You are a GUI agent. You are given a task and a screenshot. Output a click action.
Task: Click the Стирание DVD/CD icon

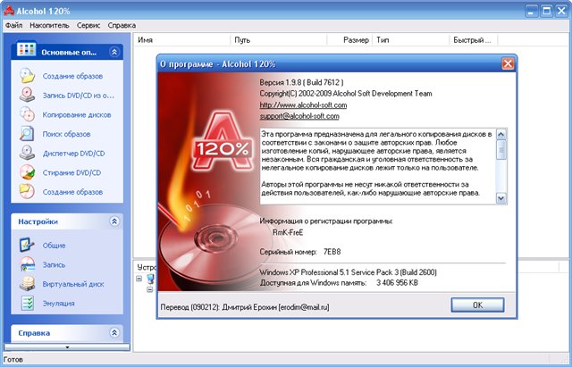tap(27, 172)
